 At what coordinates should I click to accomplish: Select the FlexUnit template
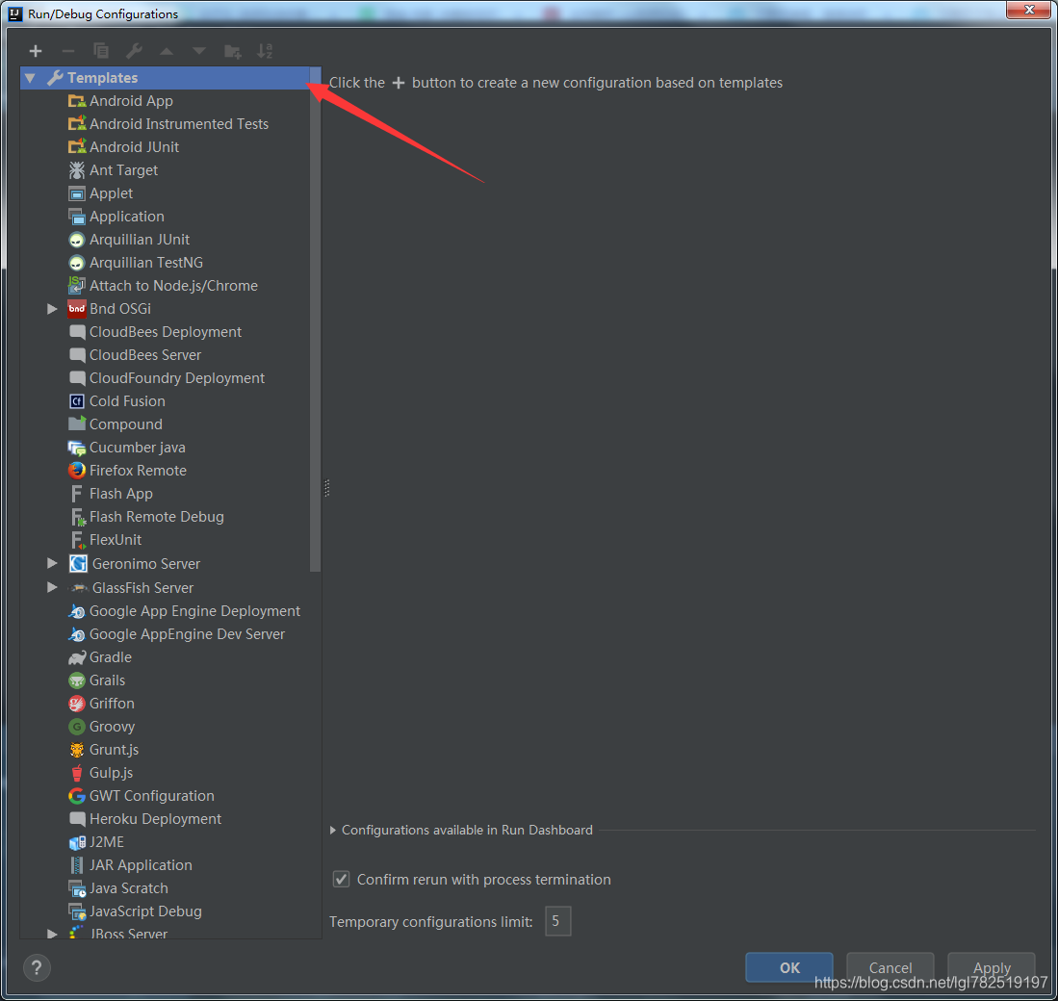tap(116, 540)
